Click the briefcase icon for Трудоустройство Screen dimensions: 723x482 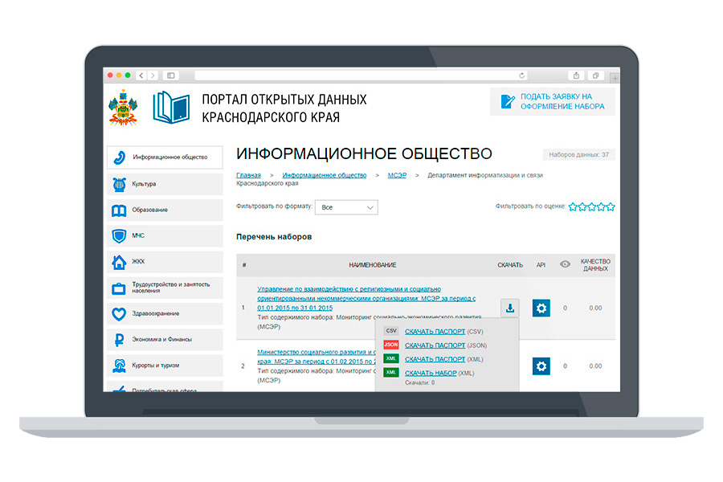[x=119, y=288]
